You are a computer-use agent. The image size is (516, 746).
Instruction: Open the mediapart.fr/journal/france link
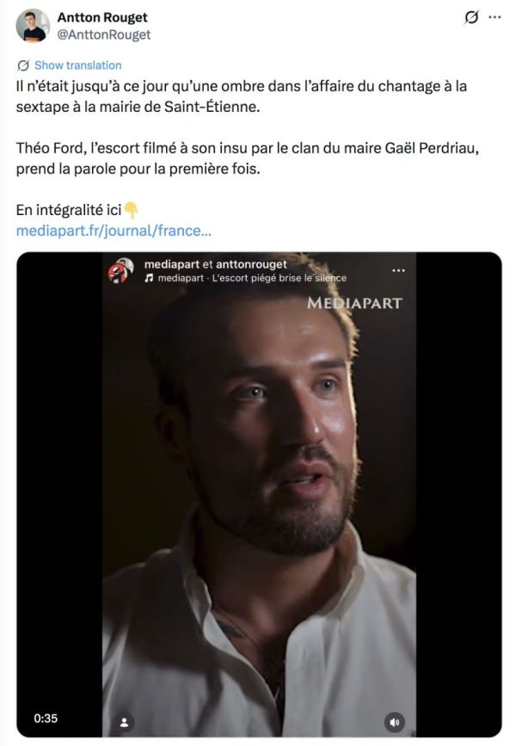coord(114,231)
